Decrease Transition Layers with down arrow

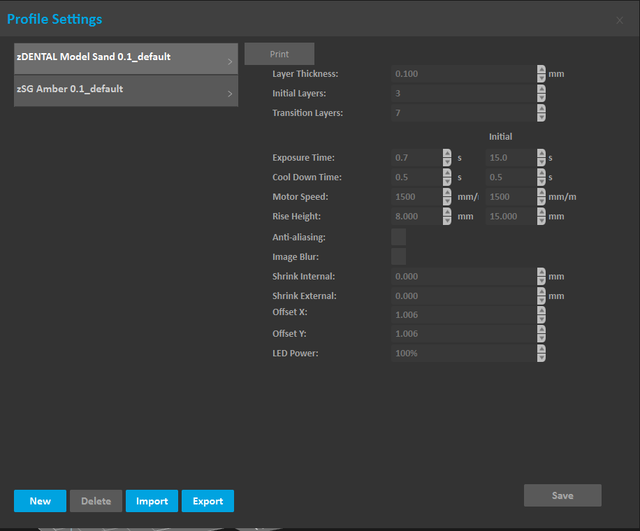tap(541, 117)
